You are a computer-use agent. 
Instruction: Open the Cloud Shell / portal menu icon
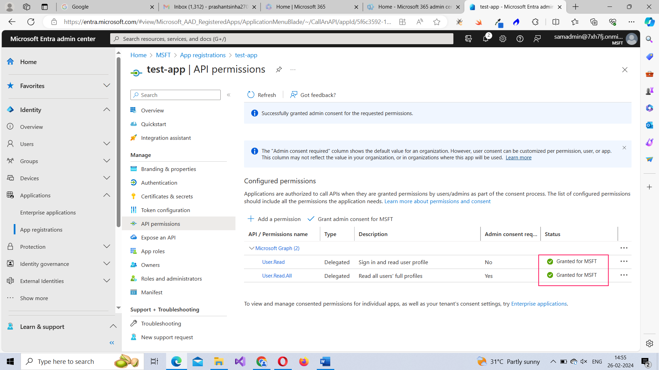point(469,39)
